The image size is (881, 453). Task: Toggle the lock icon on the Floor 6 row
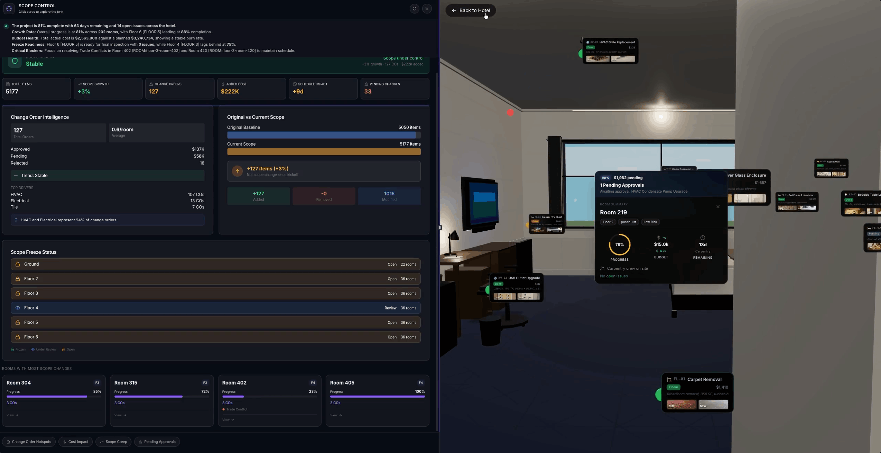click(x=18, y=337)
